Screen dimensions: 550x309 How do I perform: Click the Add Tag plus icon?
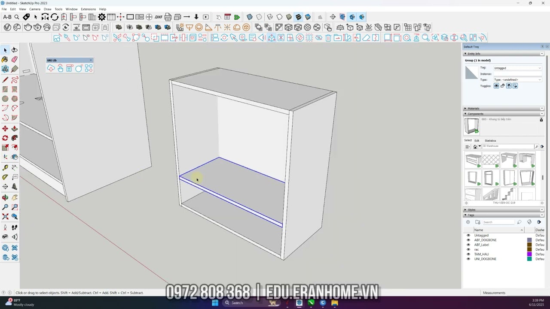pos(468,222)
